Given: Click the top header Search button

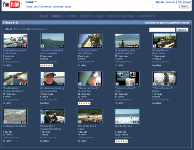Looking at the screenshot, I should [185, 6].
